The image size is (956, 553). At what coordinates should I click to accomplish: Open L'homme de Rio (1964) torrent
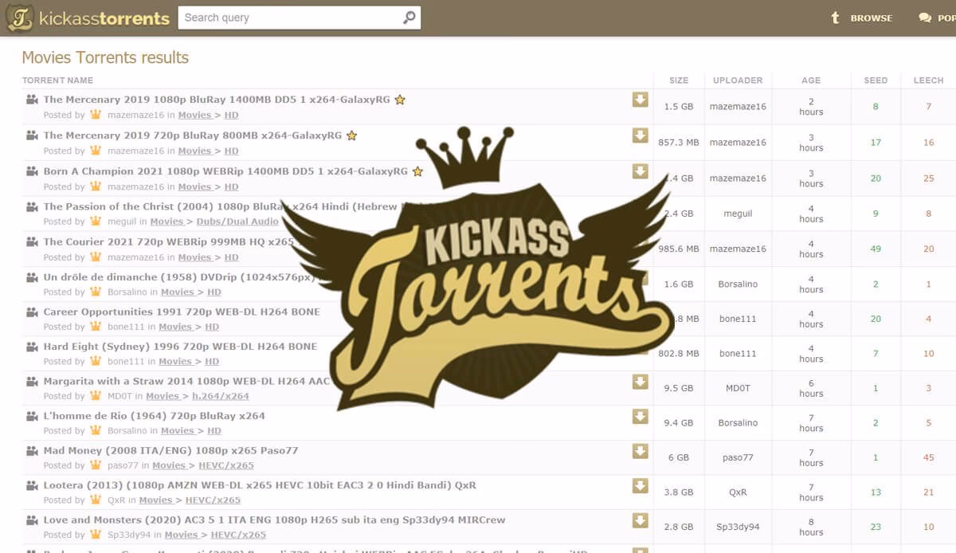coord(154,416)
